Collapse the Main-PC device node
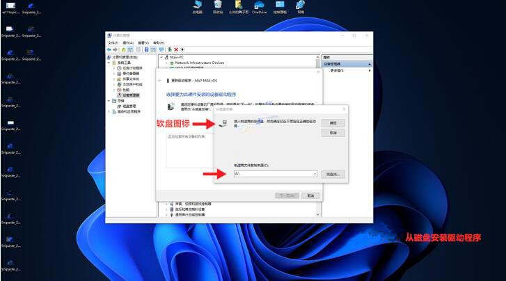The image size is (506, 281). [x=161, y=57]
